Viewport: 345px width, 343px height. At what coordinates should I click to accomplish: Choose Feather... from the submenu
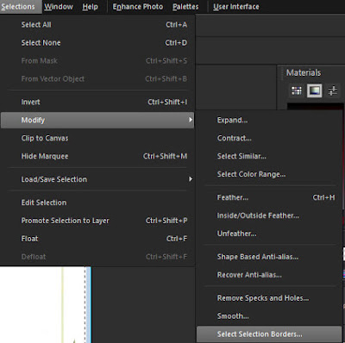coord(269,197)
